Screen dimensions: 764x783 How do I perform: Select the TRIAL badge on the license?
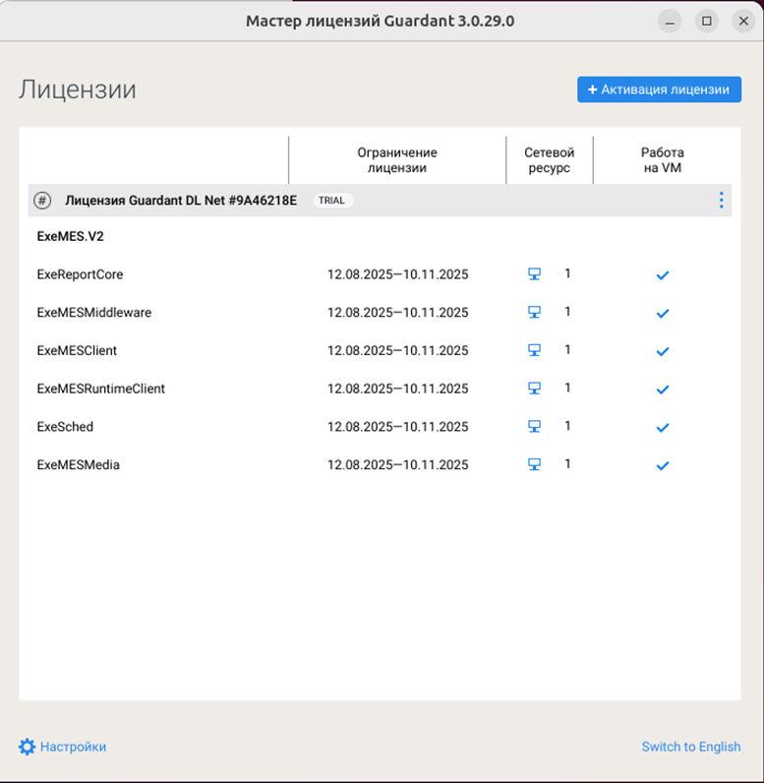point(333,201)
